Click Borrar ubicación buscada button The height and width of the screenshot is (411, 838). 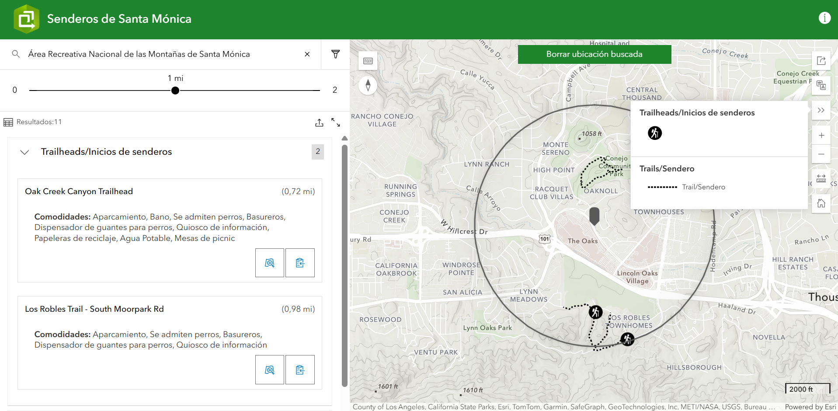point(594,54)
